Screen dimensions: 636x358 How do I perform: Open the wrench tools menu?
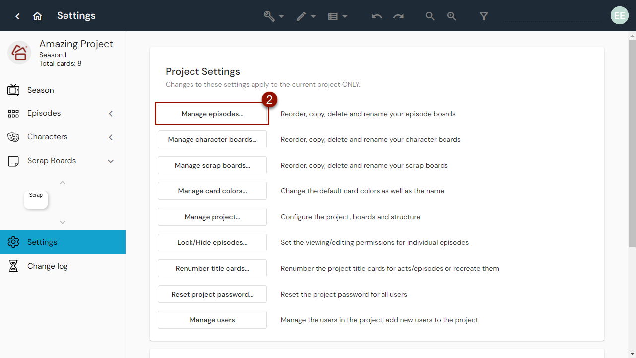(x=273, y=16)
